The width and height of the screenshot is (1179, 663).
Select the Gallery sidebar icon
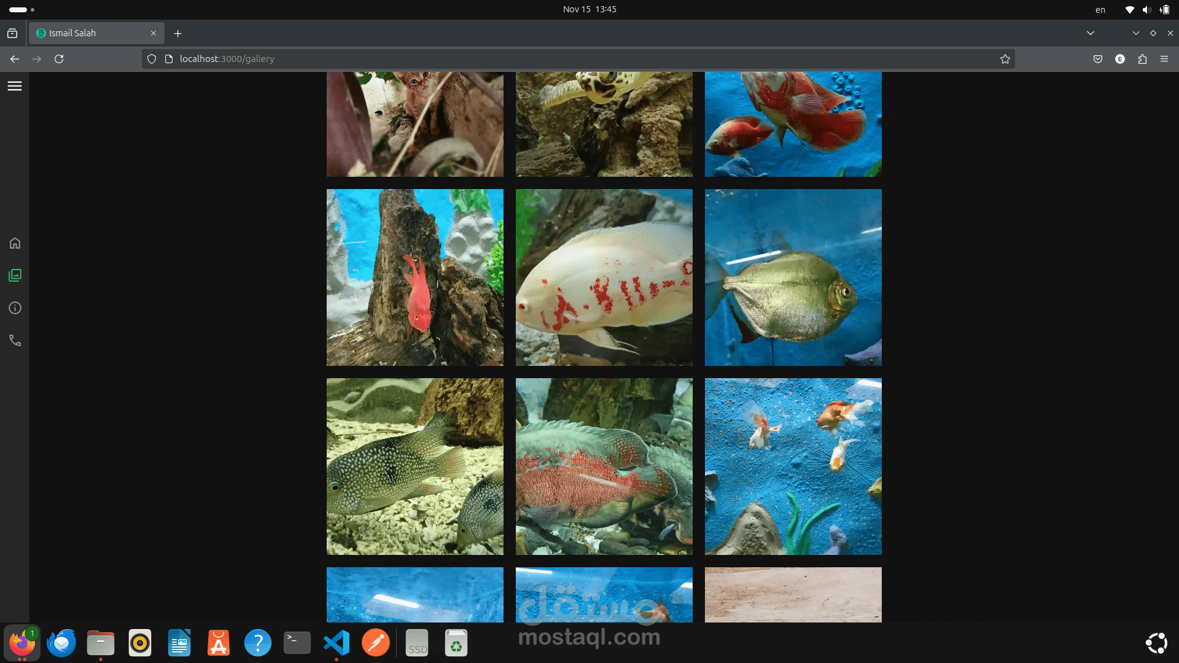point(15,276)
